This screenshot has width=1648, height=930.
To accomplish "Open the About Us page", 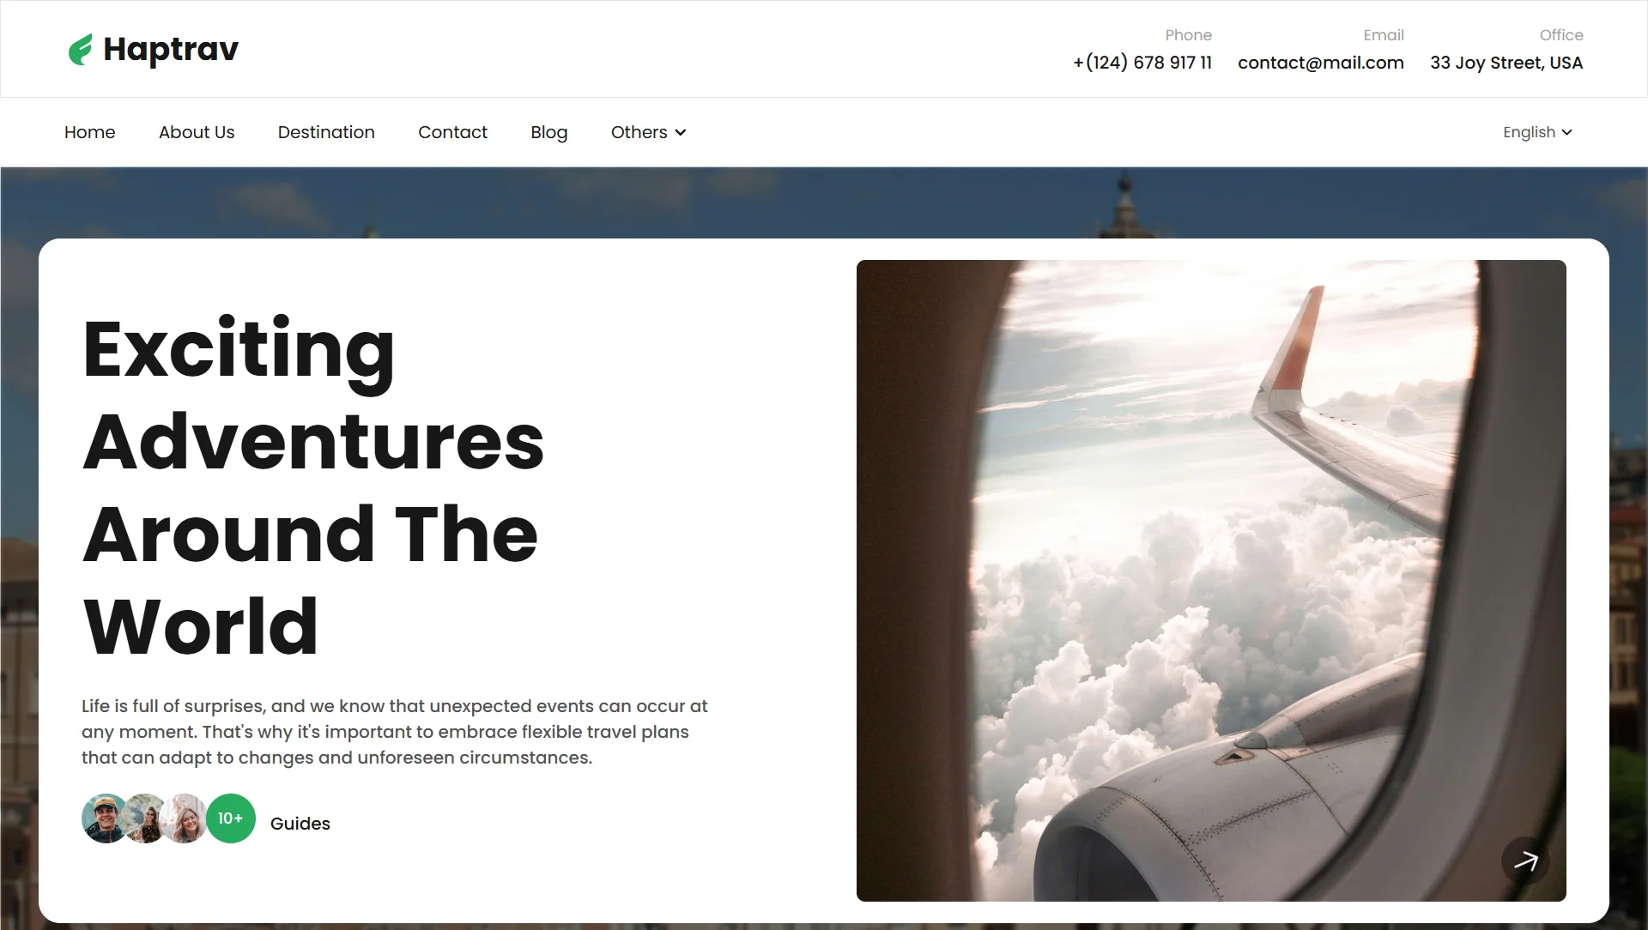I will pos(197,132).
